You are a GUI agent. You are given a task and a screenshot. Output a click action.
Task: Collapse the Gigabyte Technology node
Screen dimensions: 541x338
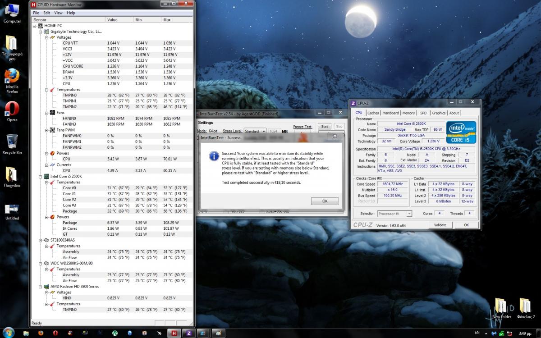[x=41, y=32]
